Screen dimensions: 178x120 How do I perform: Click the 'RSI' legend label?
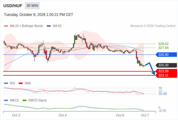[x=12, y=83]
